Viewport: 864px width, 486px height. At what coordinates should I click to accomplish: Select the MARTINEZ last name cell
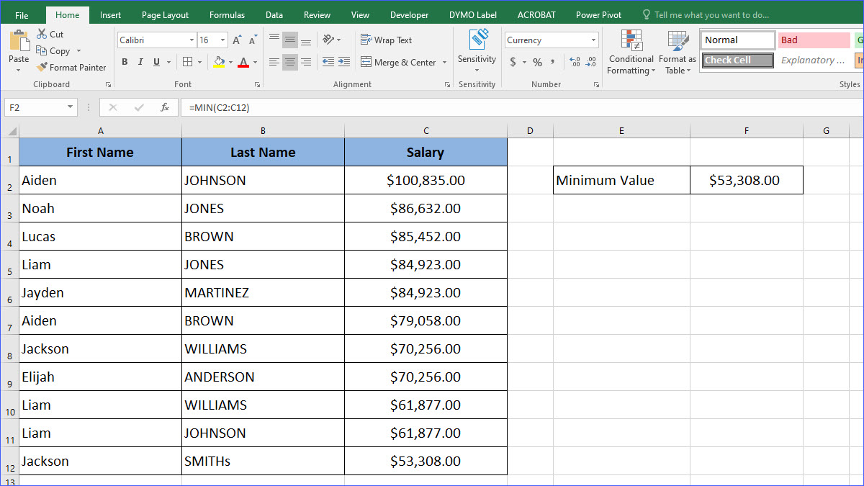point(263,292)
